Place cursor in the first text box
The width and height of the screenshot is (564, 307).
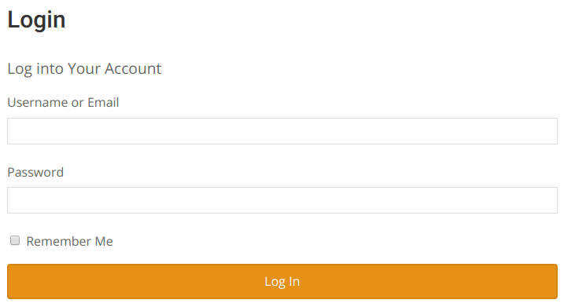click(x=282, y=131)
